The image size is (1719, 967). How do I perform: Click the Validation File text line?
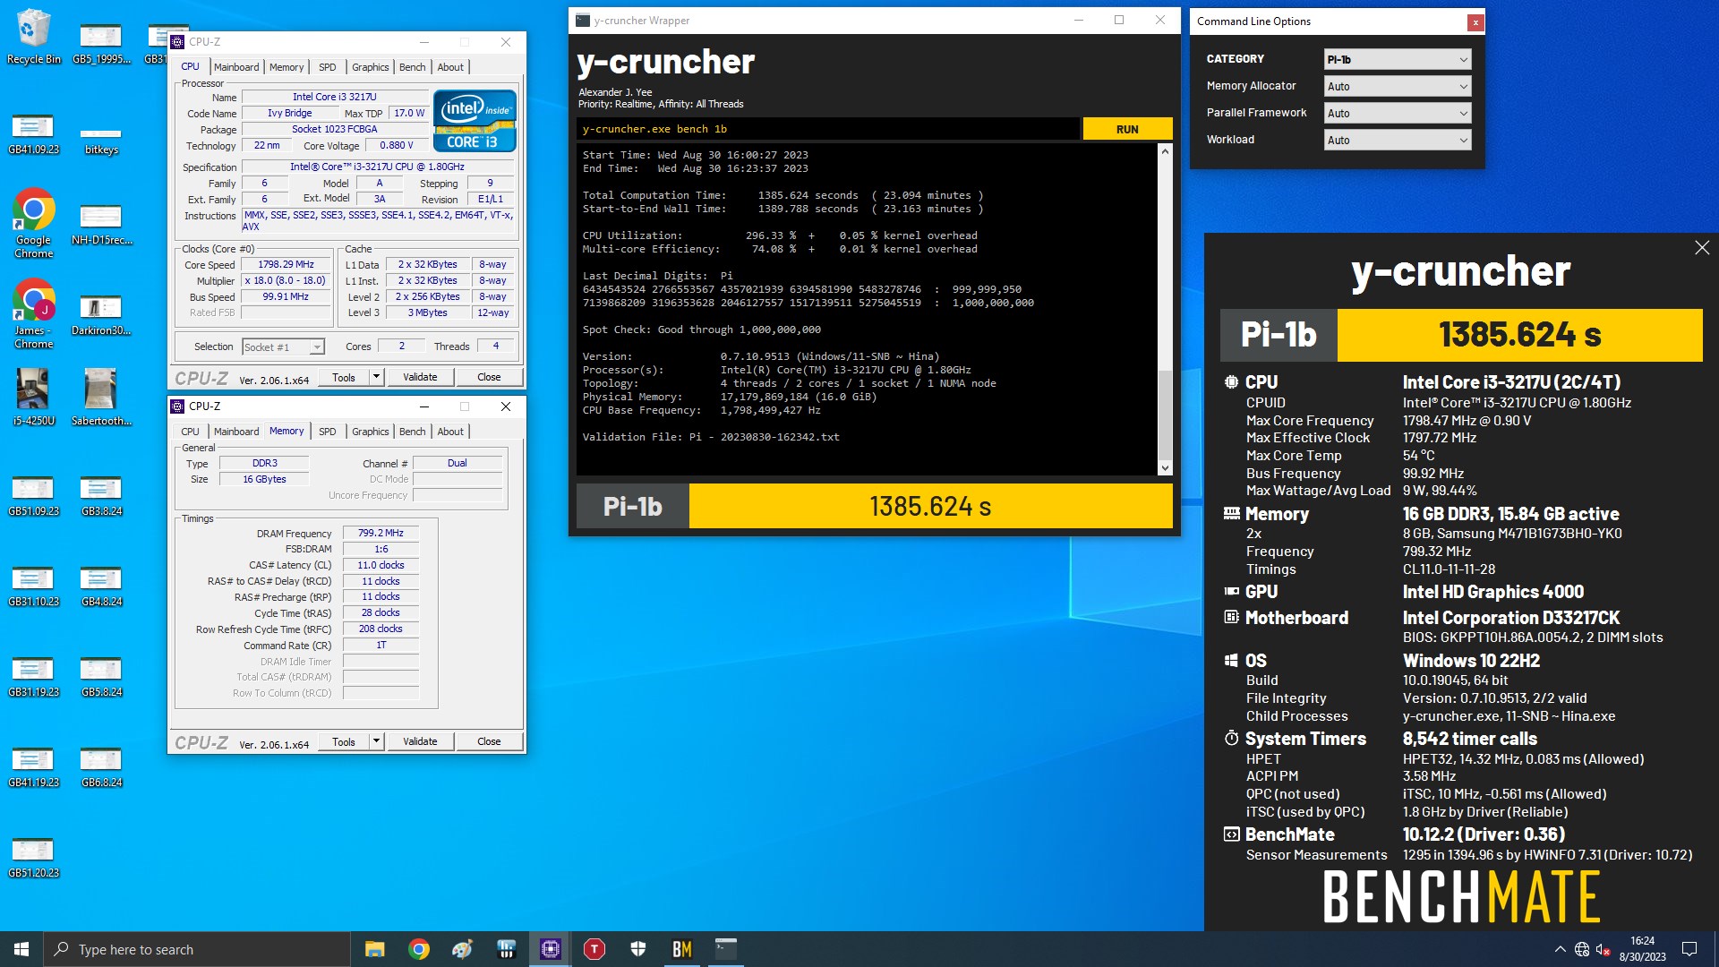coord(711,437)
